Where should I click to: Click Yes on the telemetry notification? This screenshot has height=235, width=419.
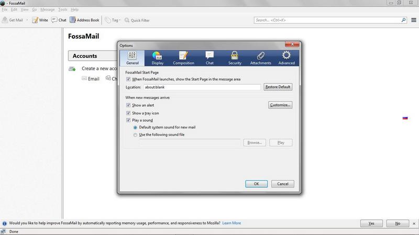(371, 224)
